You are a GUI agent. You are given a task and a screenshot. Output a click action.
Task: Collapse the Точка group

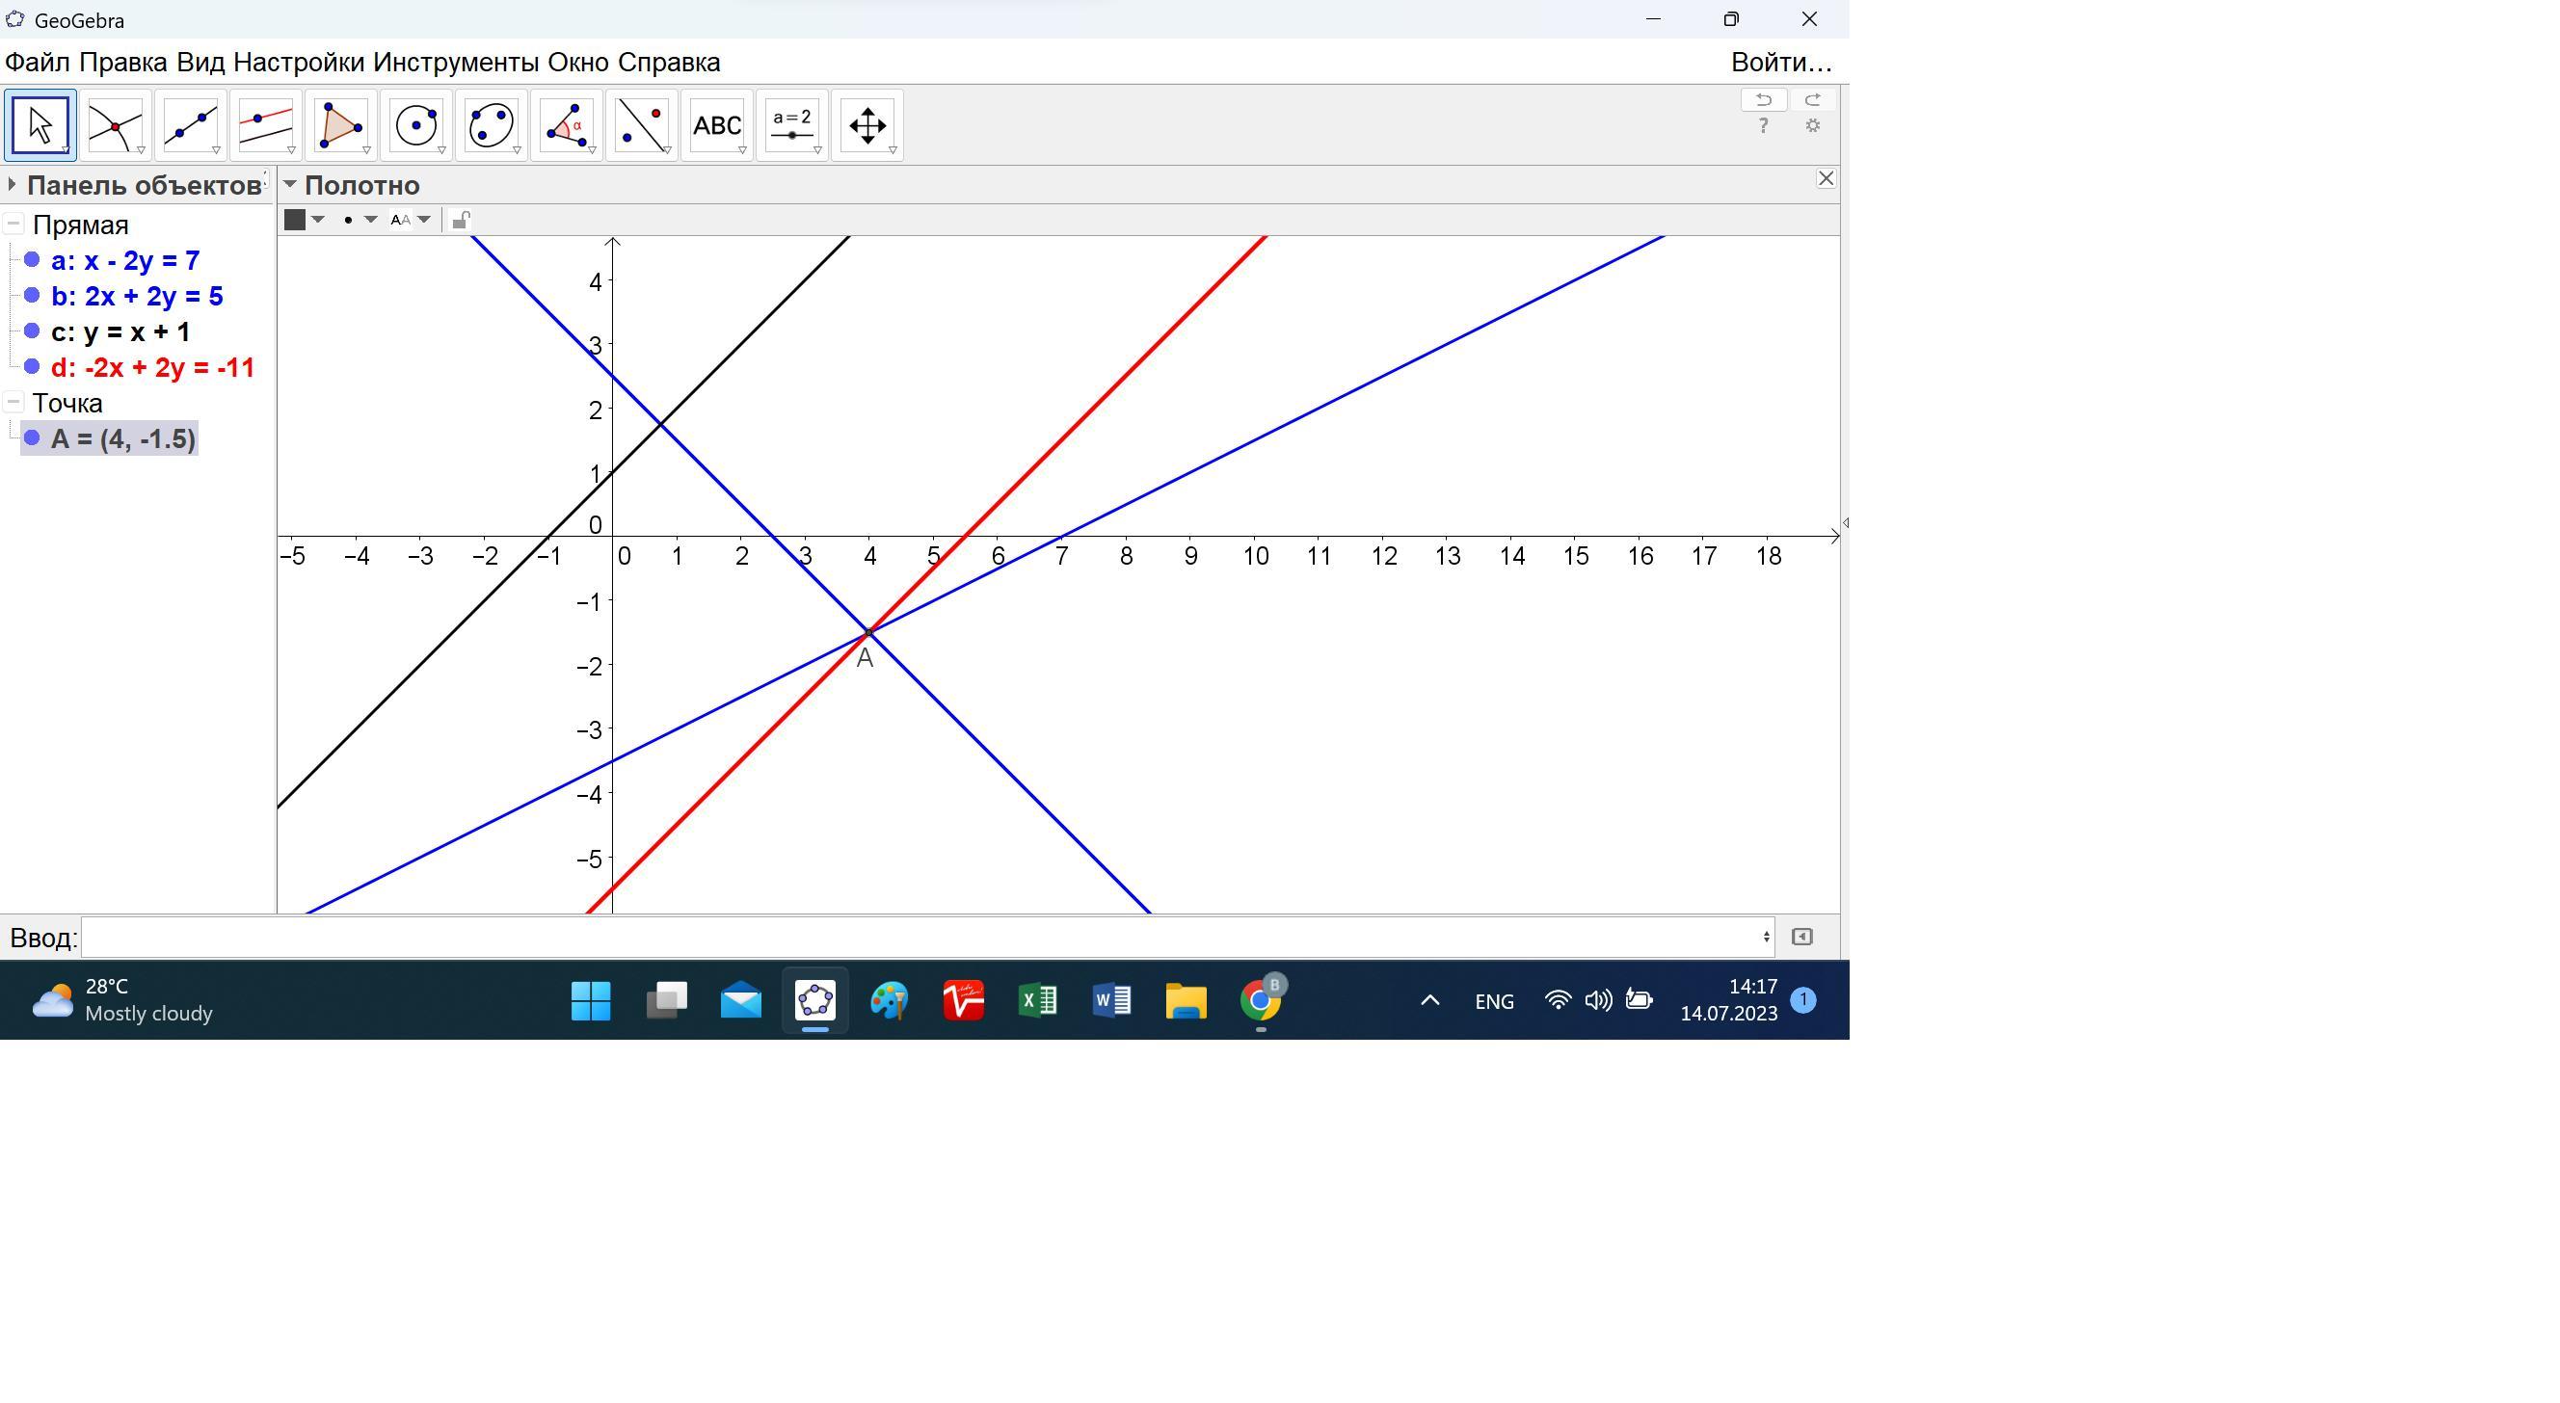pyautogui.click(x=13, y=403)
